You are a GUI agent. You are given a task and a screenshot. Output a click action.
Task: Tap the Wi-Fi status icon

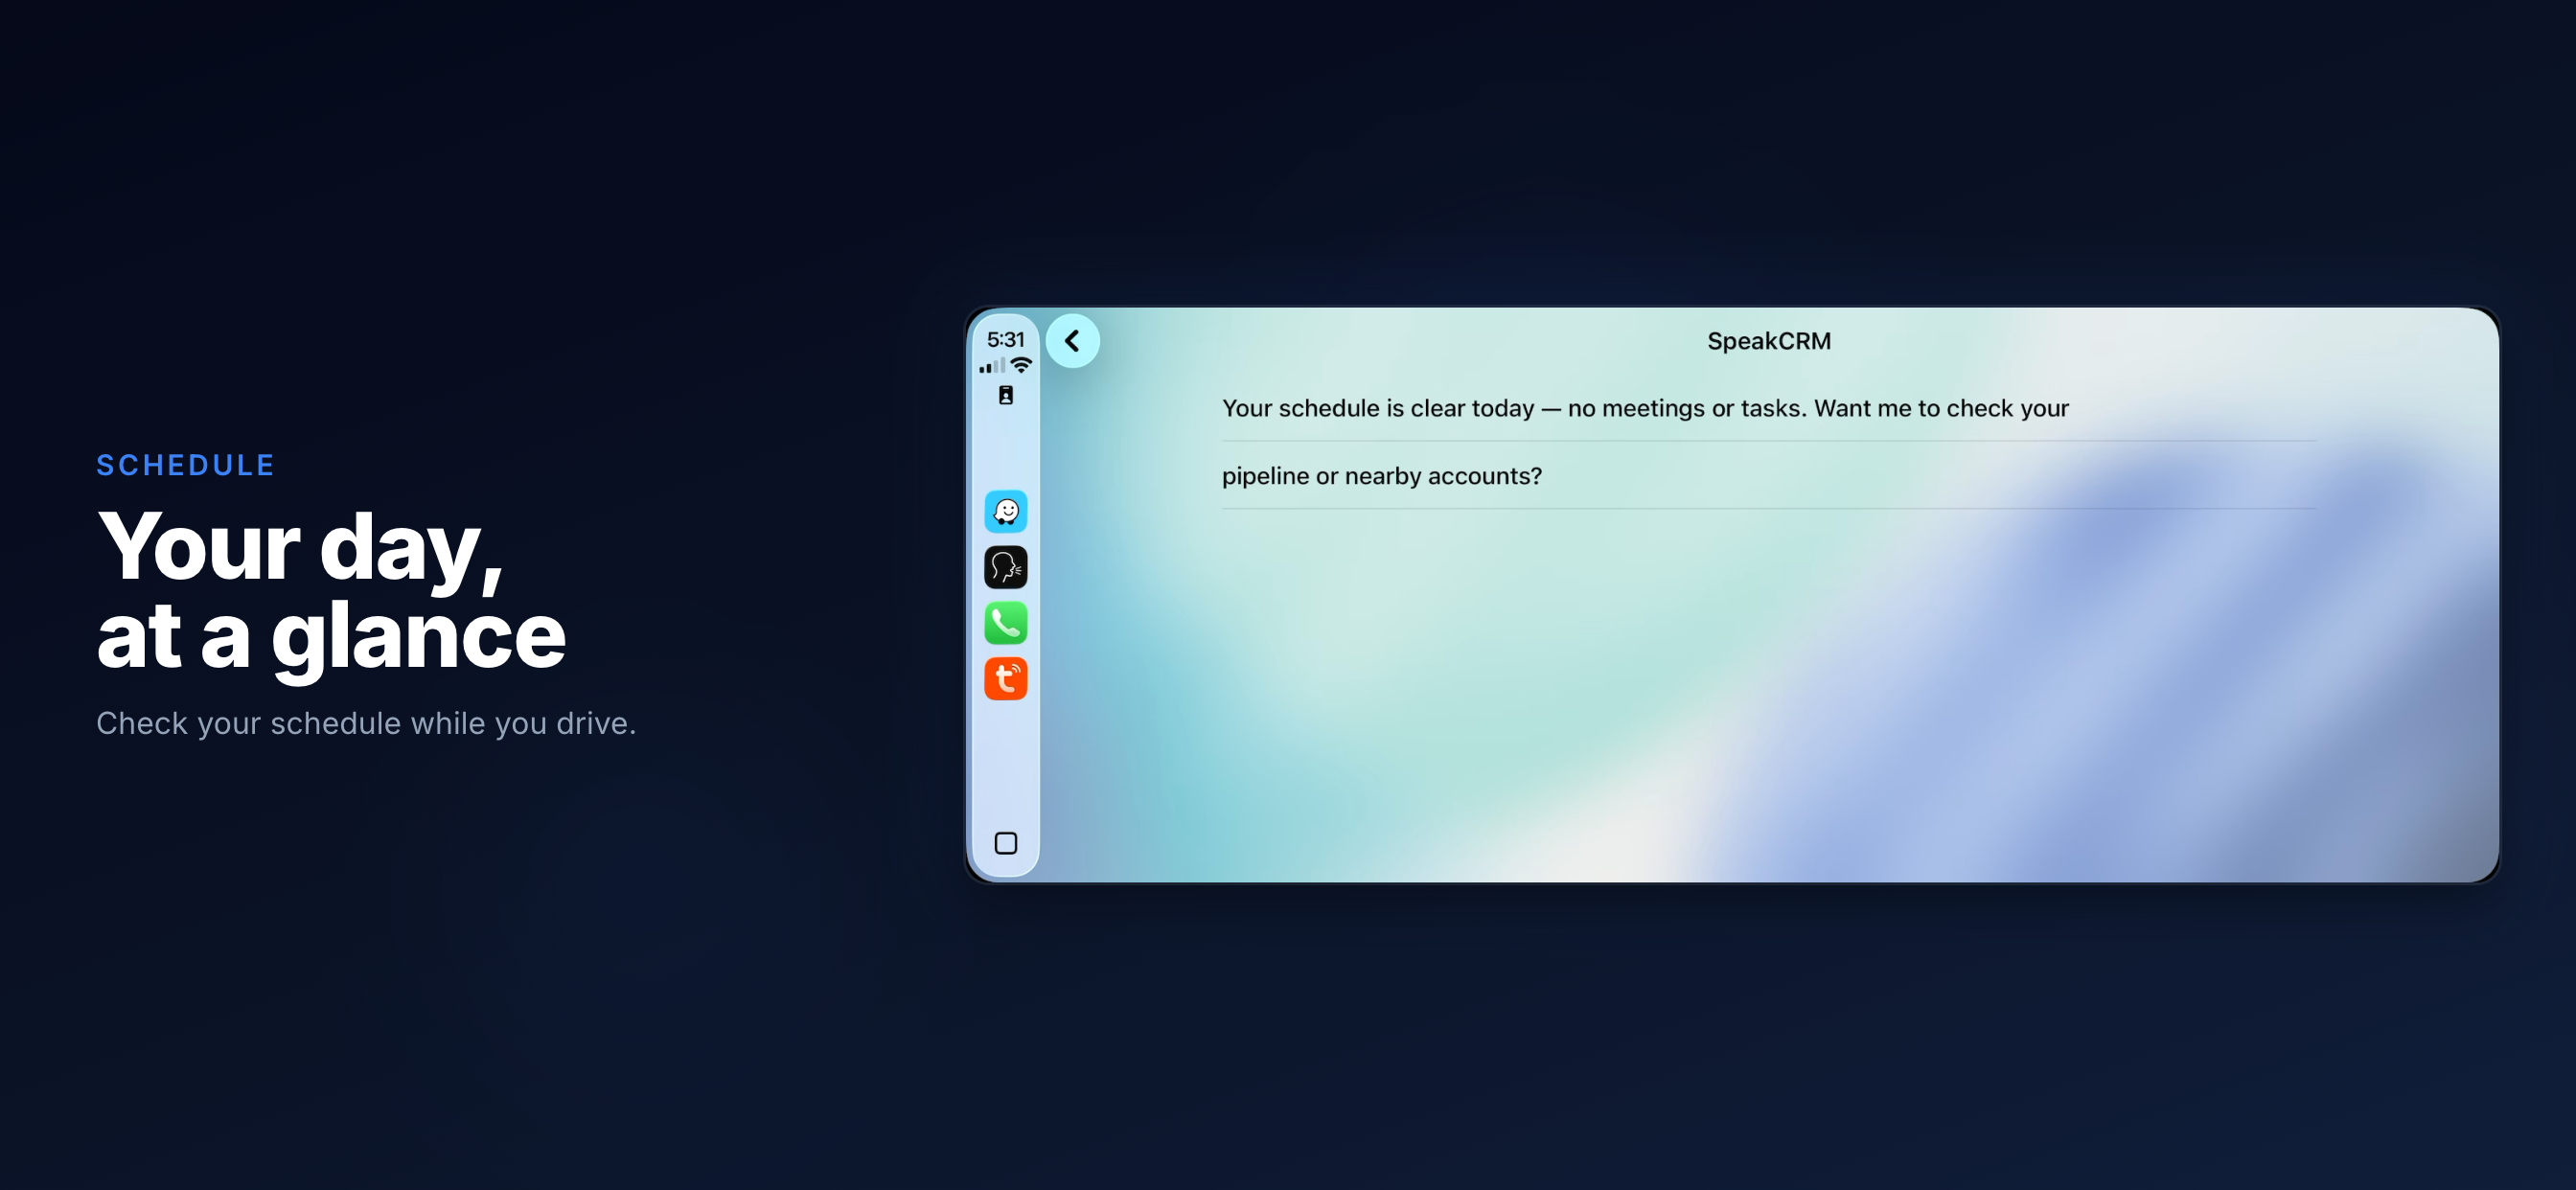1020,365
